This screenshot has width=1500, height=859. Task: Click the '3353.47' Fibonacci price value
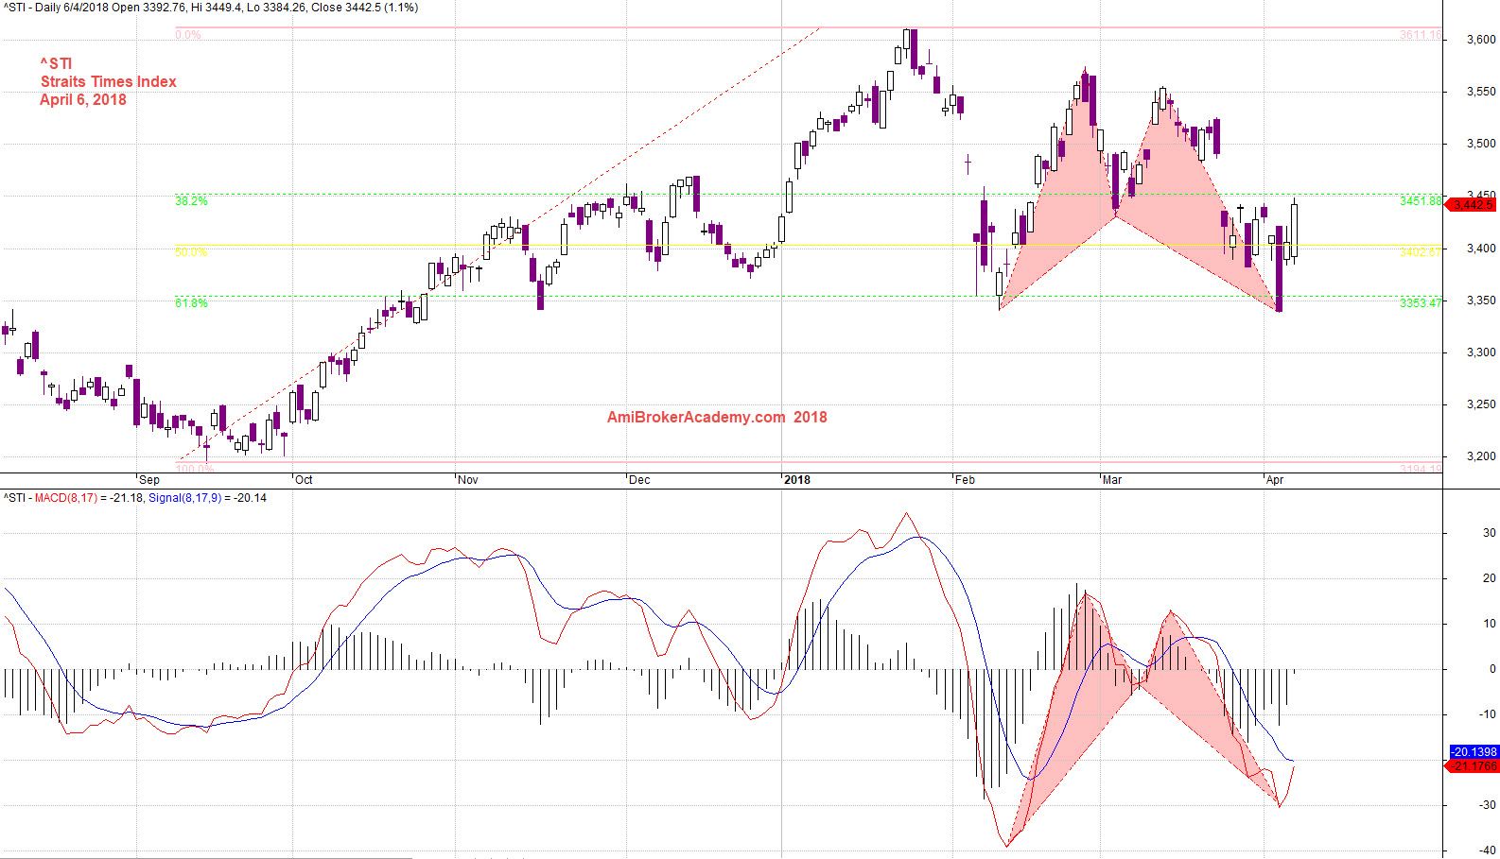pyautogui.click(x=1421, y=303)
